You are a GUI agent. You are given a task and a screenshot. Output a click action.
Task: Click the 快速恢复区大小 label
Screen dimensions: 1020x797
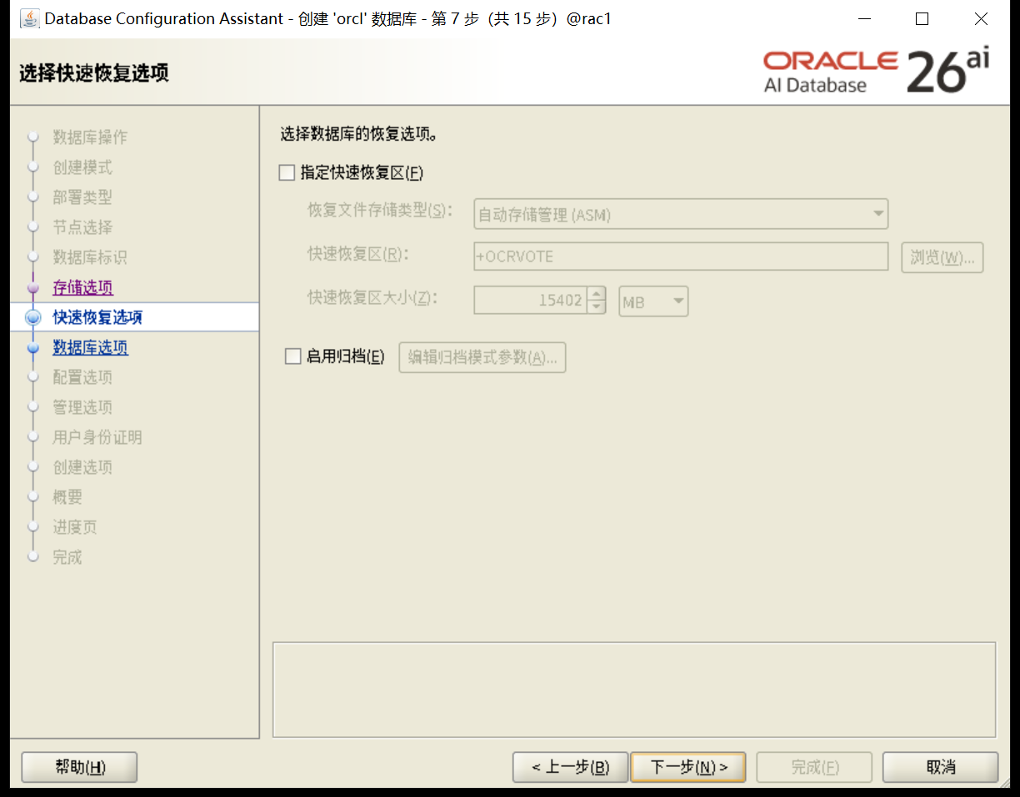point(373,297)
